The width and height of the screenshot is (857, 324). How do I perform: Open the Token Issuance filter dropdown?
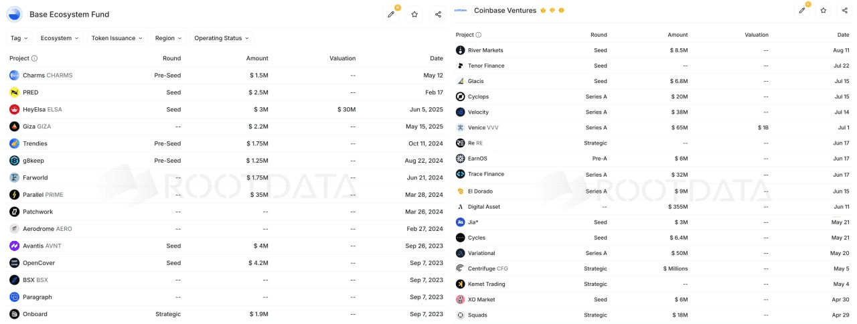click(x=116, y=38)
